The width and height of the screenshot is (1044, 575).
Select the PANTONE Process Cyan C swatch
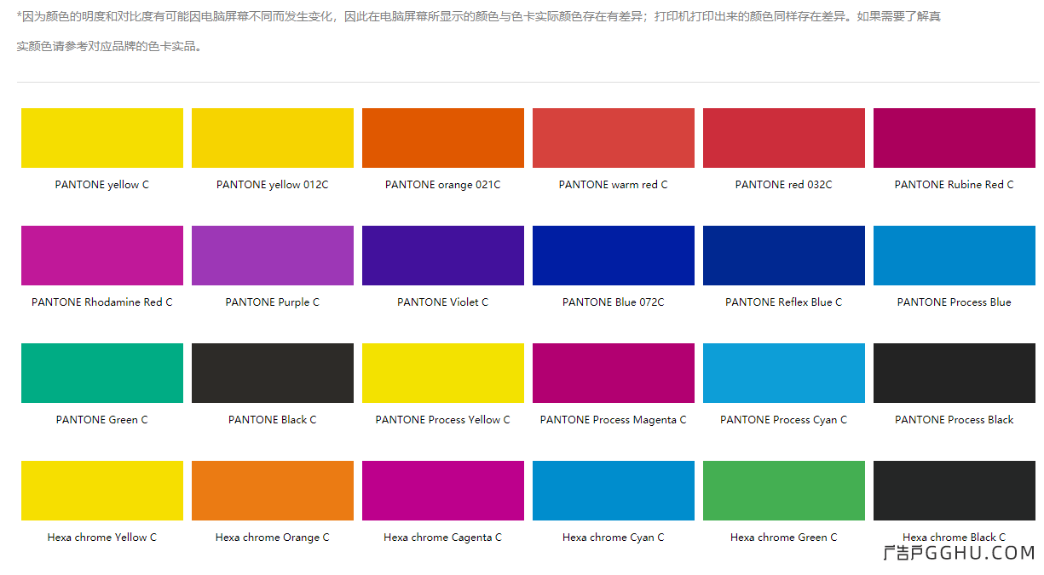click(x=784, y=373)
